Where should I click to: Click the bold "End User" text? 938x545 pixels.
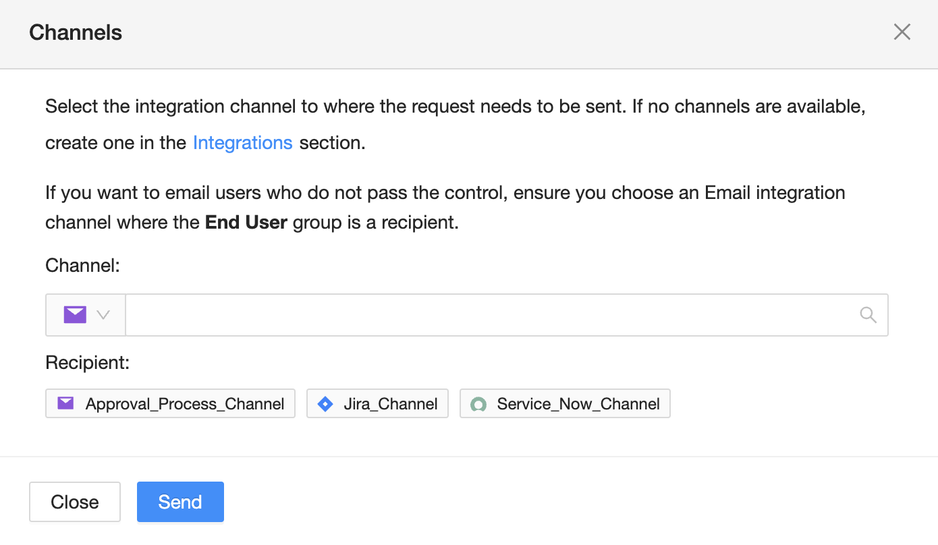(x=246, y=223)
